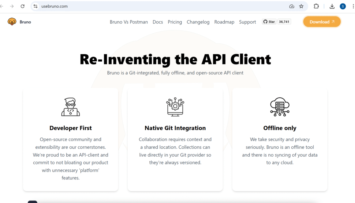Image resolution: width=355 pixels, height=203 pixels.
Task: Bookmark this page with the star icon
Action: click(301, 6)
